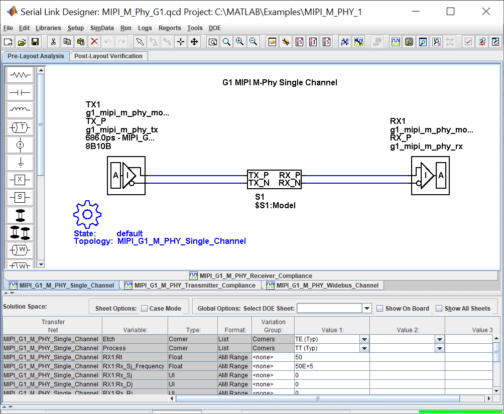Click RX1:Rx_Sj_Frequency value cell 50E+5

332,366
